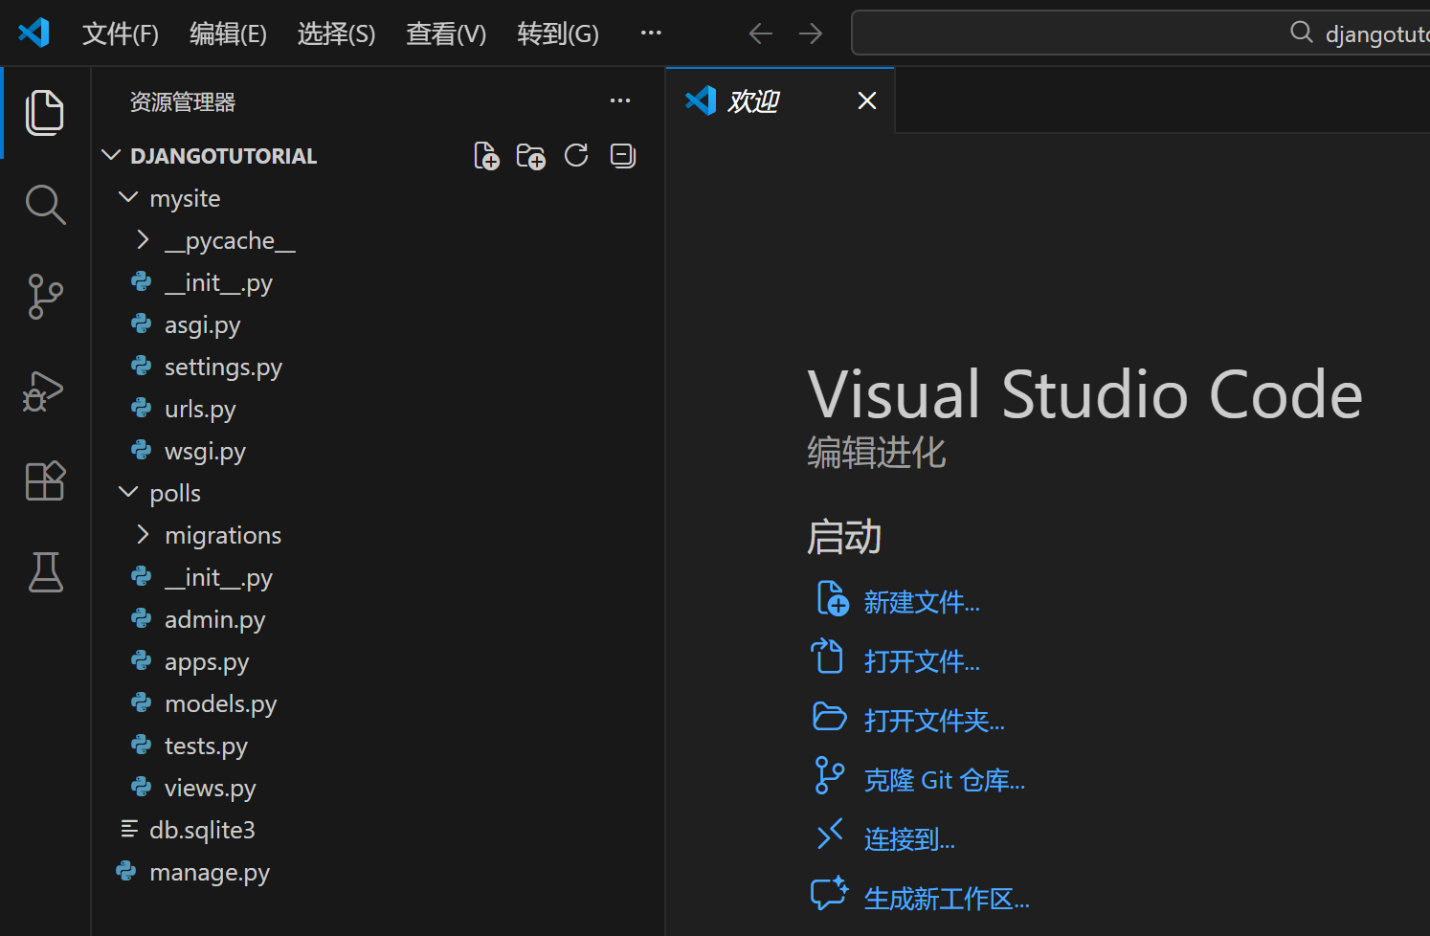Click the generate workspace sparkle icon
Screen dimensions: 1430x936
pyautogui.click(x=829, y=894)
